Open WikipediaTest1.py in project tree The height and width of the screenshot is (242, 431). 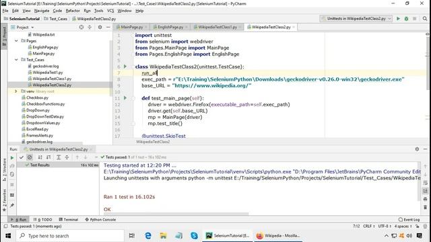tap(48, 73)
